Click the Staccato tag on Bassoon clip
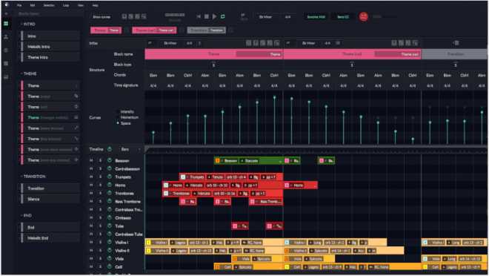The image size is (489, 276). (x=250, y=161)
